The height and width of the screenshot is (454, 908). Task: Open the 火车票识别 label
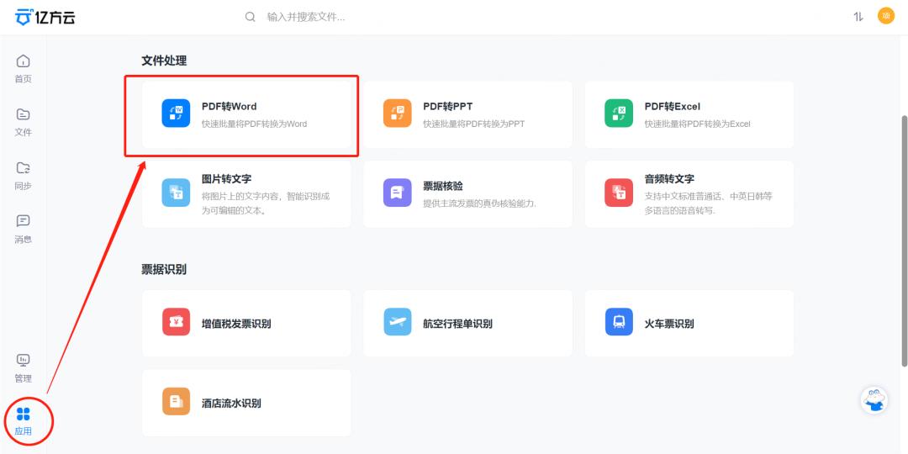click(x=669, y=324)
